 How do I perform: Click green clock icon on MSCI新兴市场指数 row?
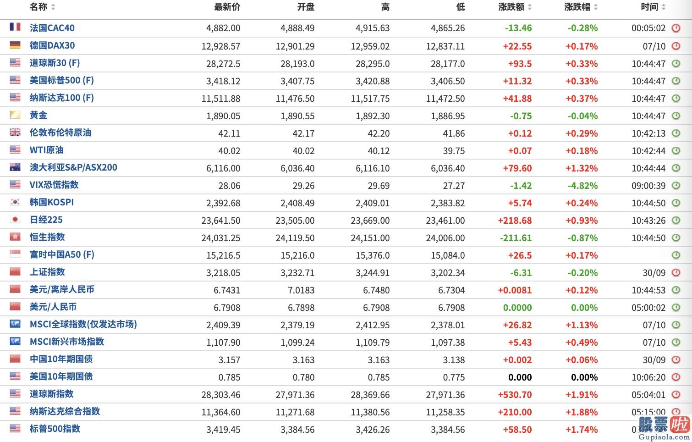[x=676, y=342]
